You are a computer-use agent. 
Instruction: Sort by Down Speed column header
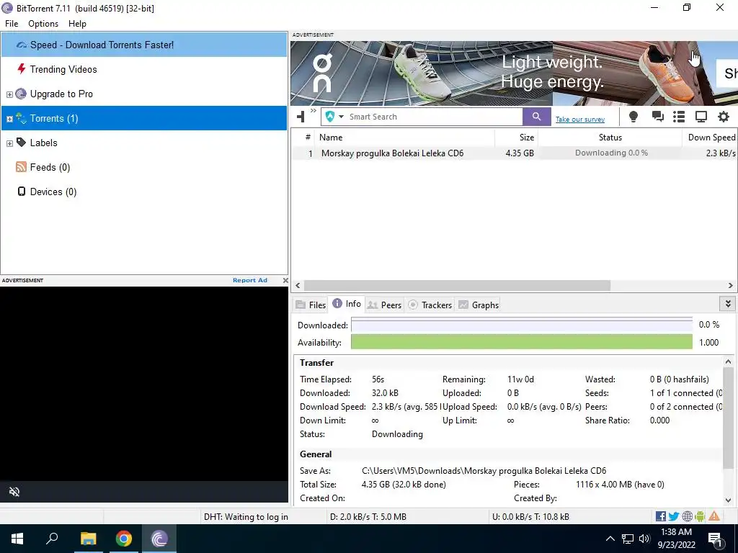point(710,138)
